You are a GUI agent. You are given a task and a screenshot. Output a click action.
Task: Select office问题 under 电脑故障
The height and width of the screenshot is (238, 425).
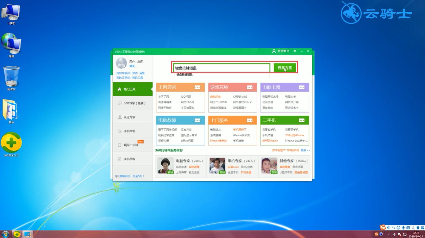[187, 141]
